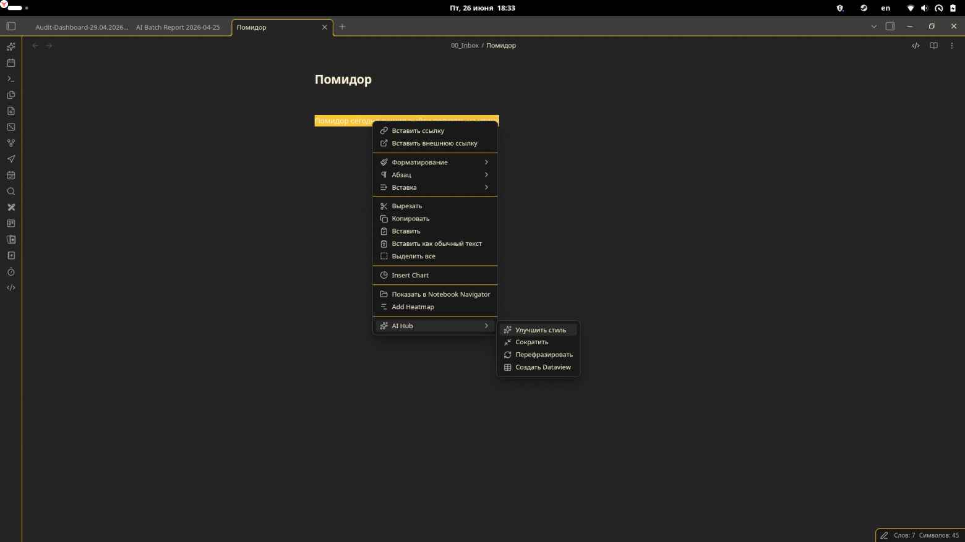The height and width of the screenshot is (542, 965).
Task: Expand the Абзац submenu
Action: click(435, 175)
